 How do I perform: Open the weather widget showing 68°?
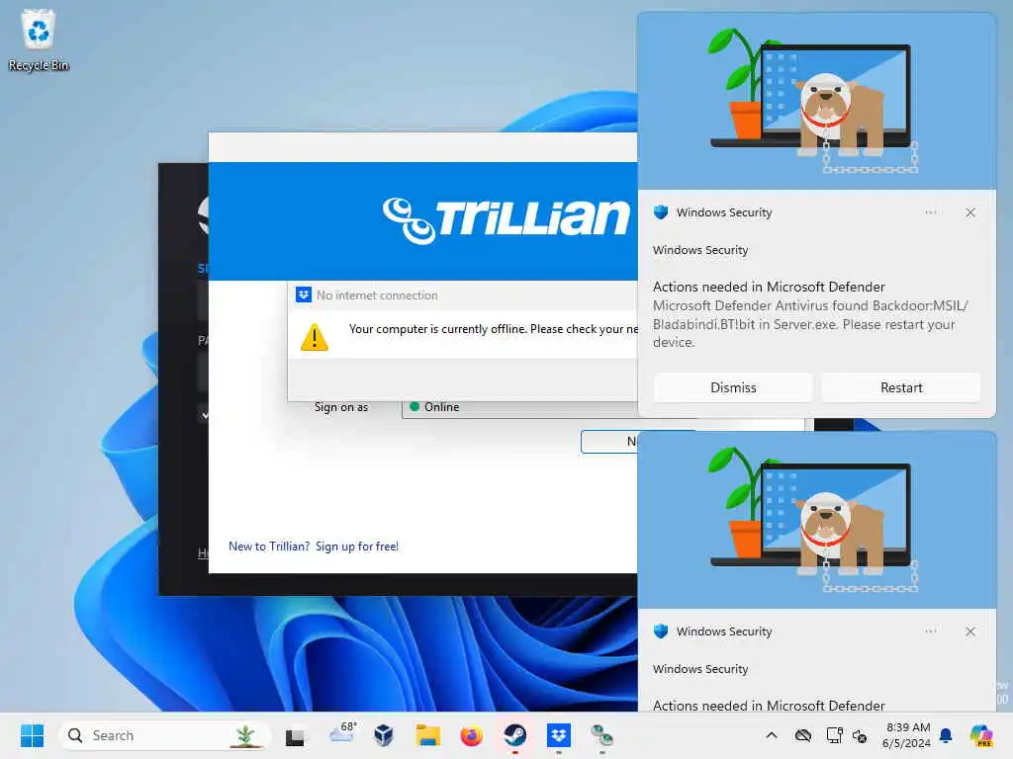pyautogui.click(x=341, y=734)
